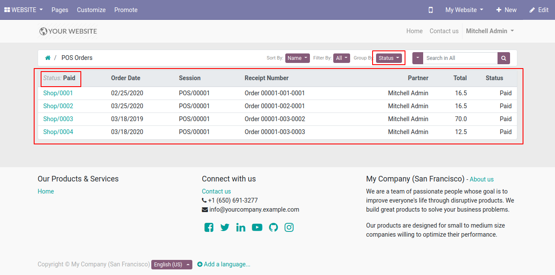Expand the My Website dropdown
555x275 pixels.
(464, 10)
